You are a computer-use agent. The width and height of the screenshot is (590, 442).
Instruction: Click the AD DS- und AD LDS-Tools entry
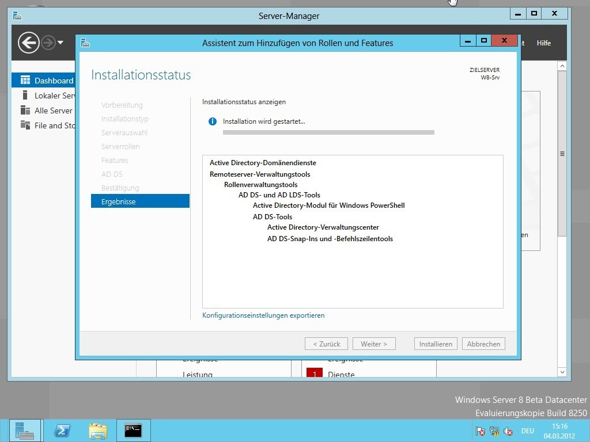tap(279, 195)
